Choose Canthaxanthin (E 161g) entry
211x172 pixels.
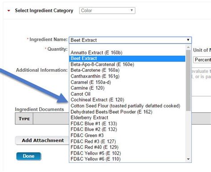pyautogui.click(x=127, y=76)
